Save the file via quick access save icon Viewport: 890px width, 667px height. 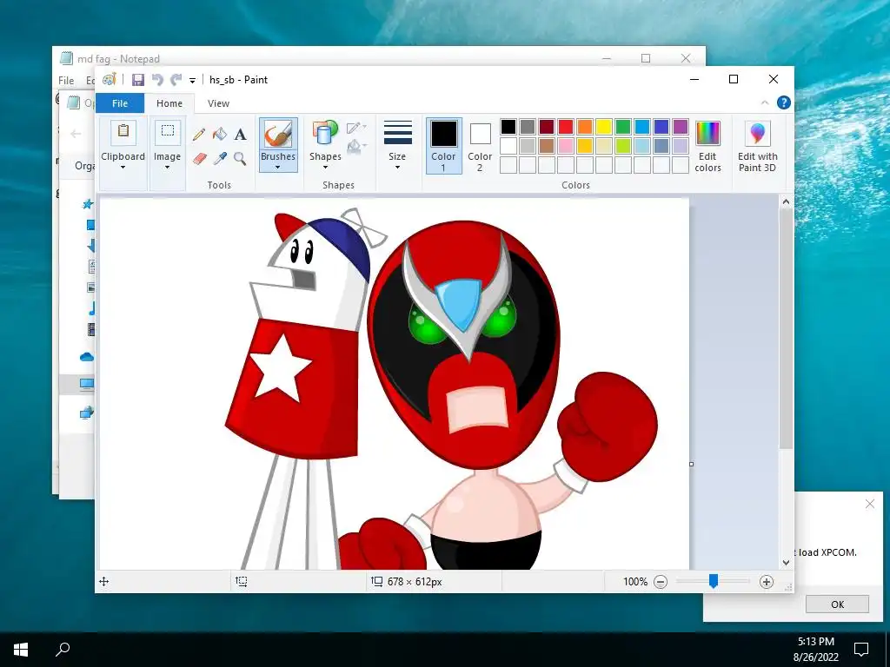pyautogui.click(x=138, y=80)
